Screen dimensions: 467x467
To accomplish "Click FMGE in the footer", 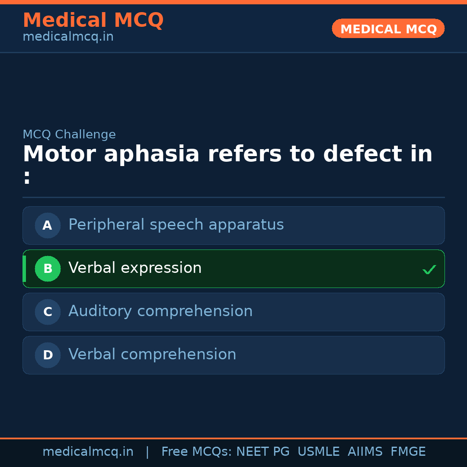I will click(x=408, y=452).
